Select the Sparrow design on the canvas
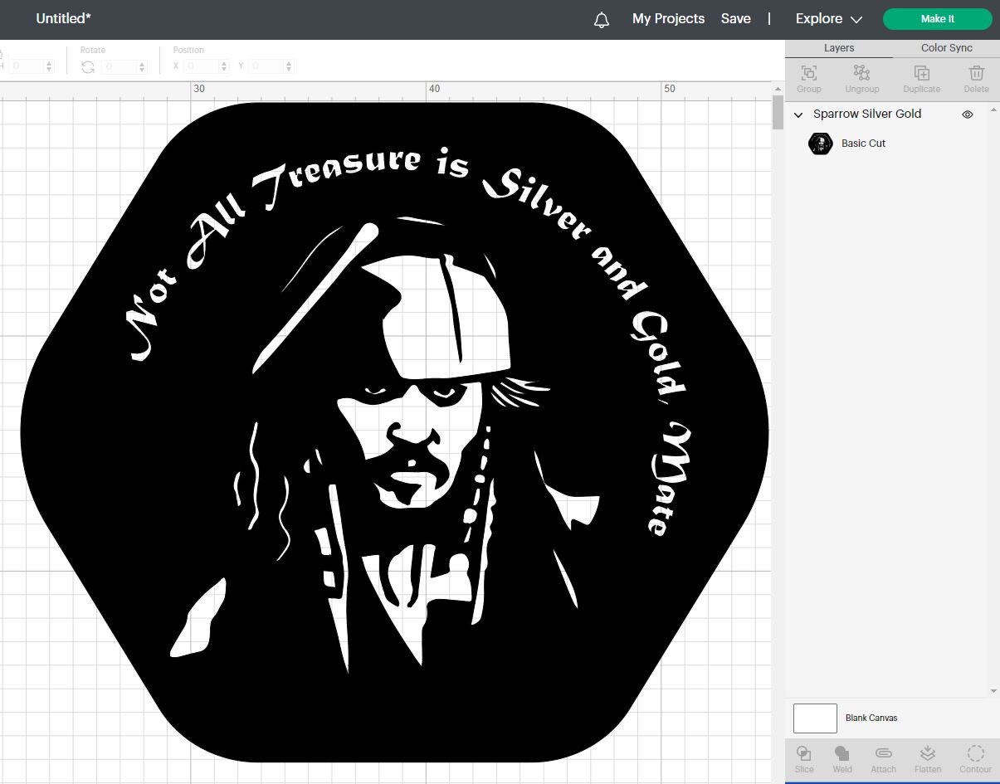This screenshot has height=784, width=1000. [394, 432]
